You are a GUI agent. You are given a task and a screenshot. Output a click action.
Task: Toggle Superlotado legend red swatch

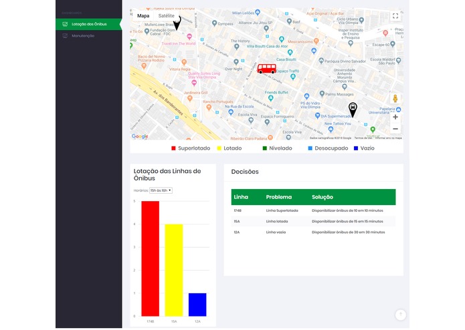coord(173,148)
